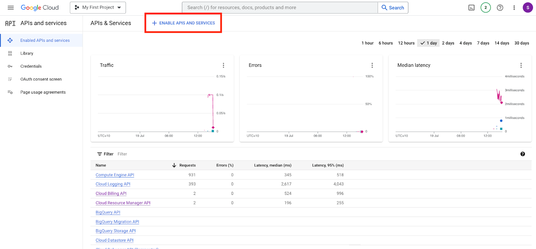Open the Compute Engine API link

(115, 175)
